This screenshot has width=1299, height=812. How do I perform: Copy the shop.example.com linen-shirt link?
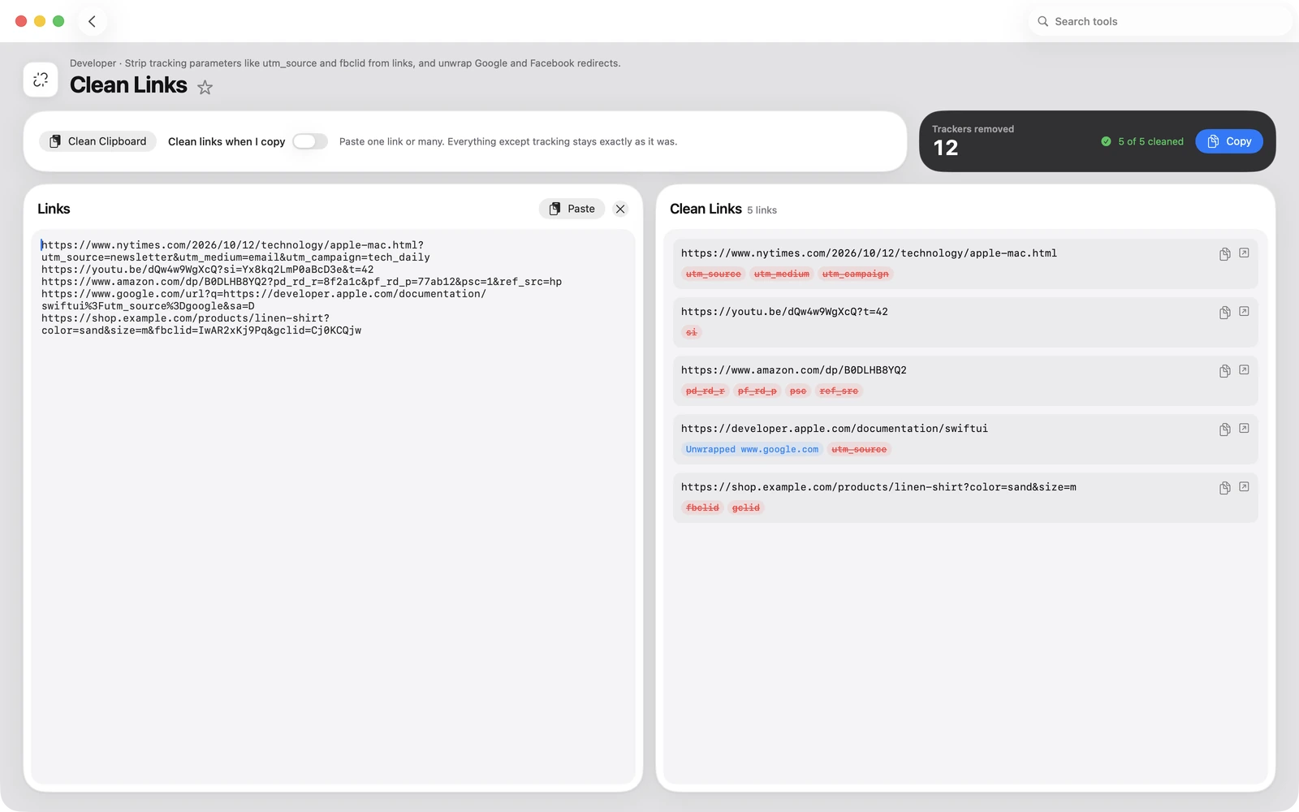(1224, 488)
